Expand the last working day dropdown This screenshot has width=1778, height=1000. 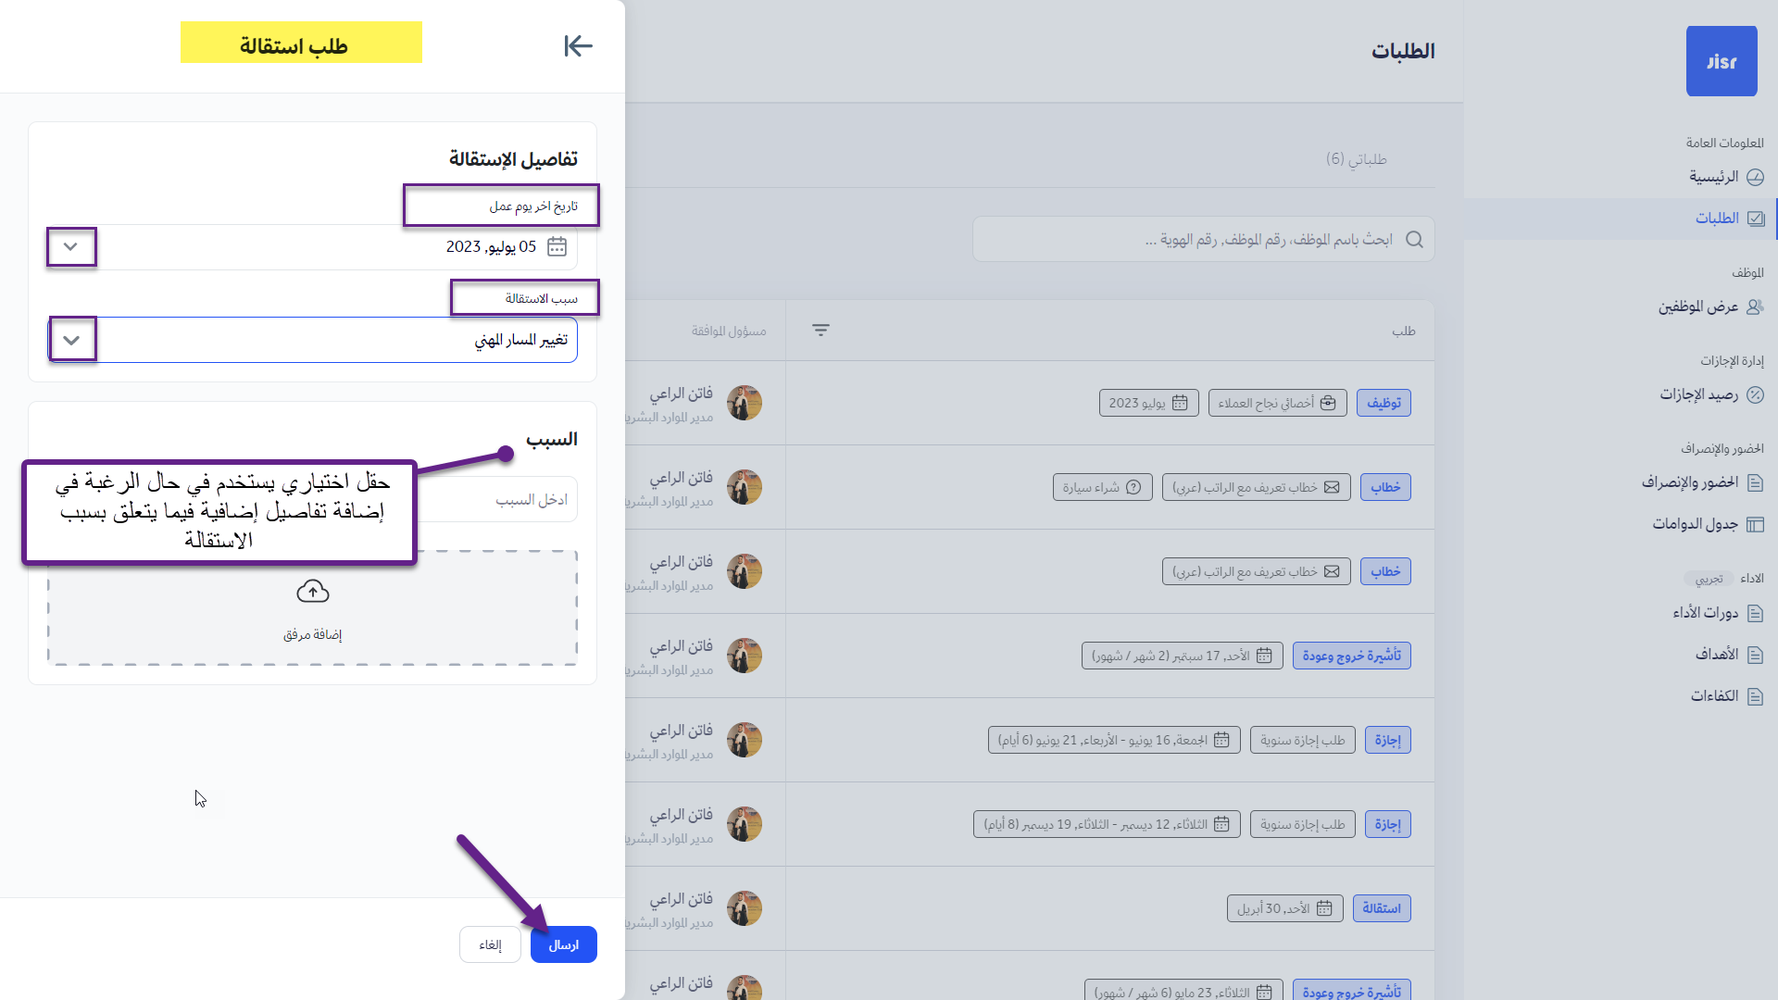point(71,247)
